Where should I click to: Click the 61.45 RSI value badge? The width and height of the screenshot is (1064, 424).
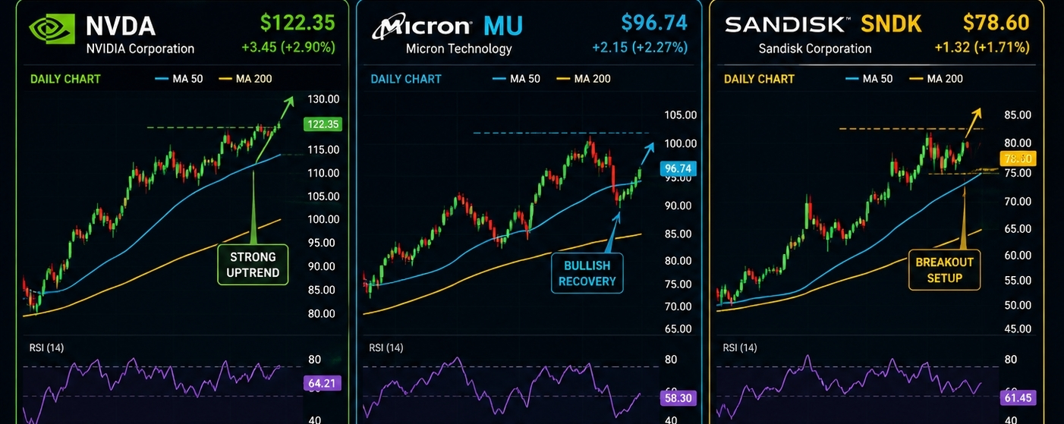tap(1017, 397)
